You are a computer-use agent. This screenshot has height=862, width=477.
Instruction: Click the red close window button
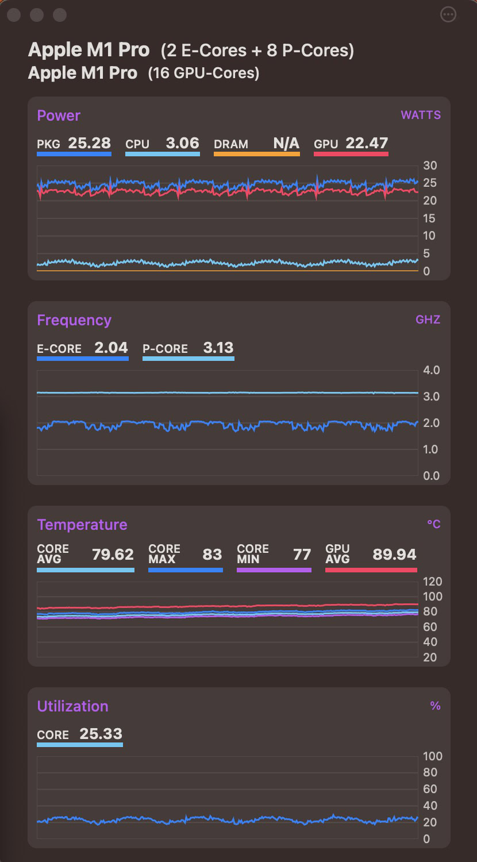tap(14, 15)
